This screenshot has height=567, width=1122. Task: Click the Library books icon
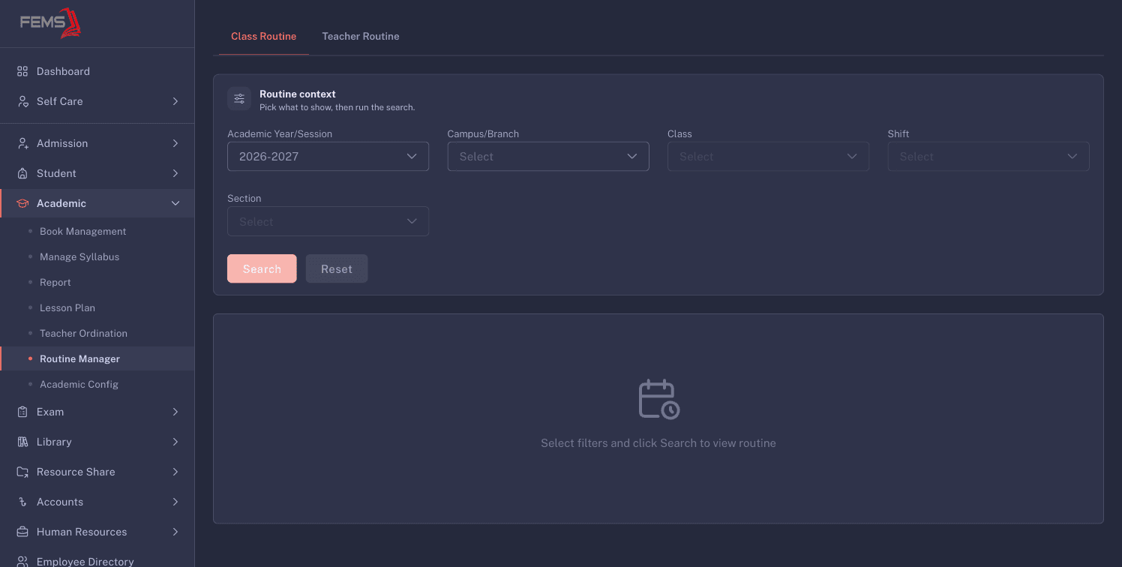point(22,442)
